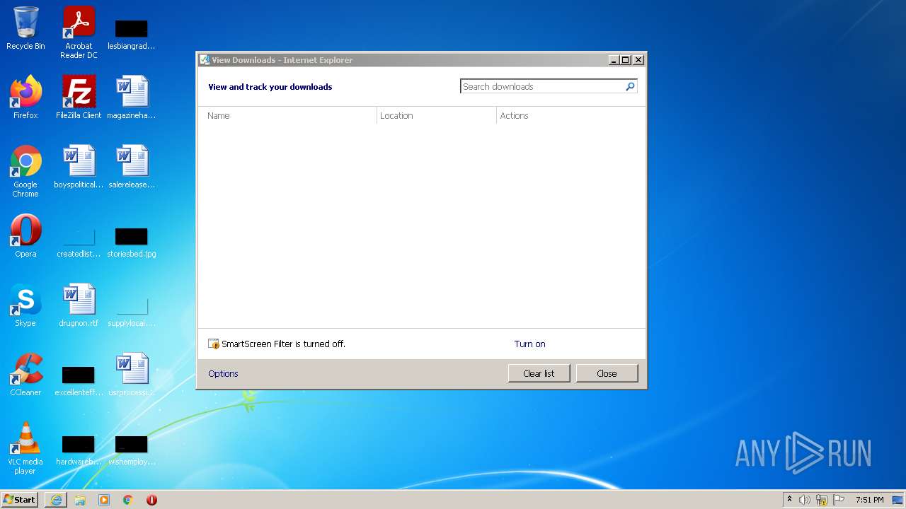This screenshot has width=906, height=509.
Task: Launch CCleaner desktop shortcut
Action: (x=25, y=375)
